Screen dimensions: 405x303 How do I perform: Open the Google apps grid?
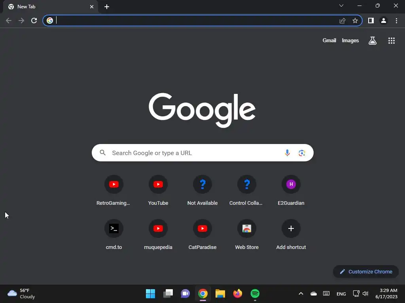(392, 41)
